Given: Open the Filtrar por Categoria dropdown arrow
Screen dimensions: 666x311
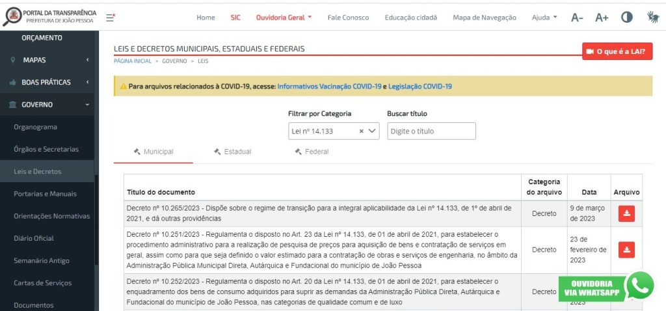Looking at the screenshot, I should point(372,131).
